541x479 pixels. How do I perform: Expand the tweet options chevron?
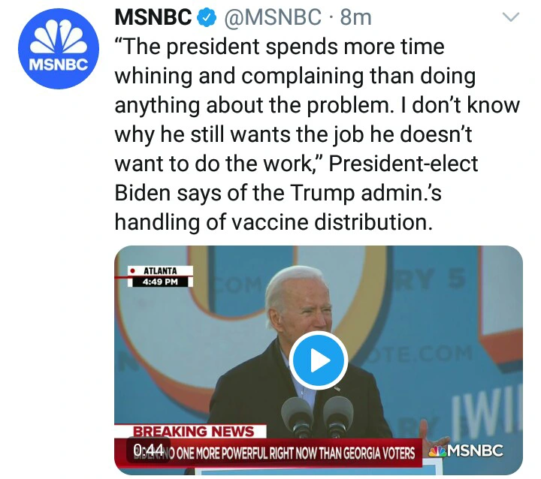[x=510, y=17]
